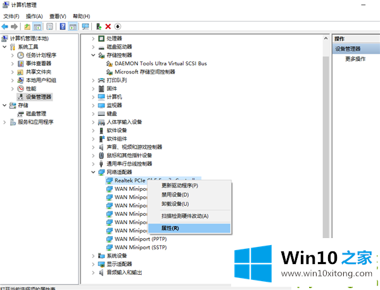Click the red X uninstall device icon
380x290 pixels.
[x=108, y=26]
